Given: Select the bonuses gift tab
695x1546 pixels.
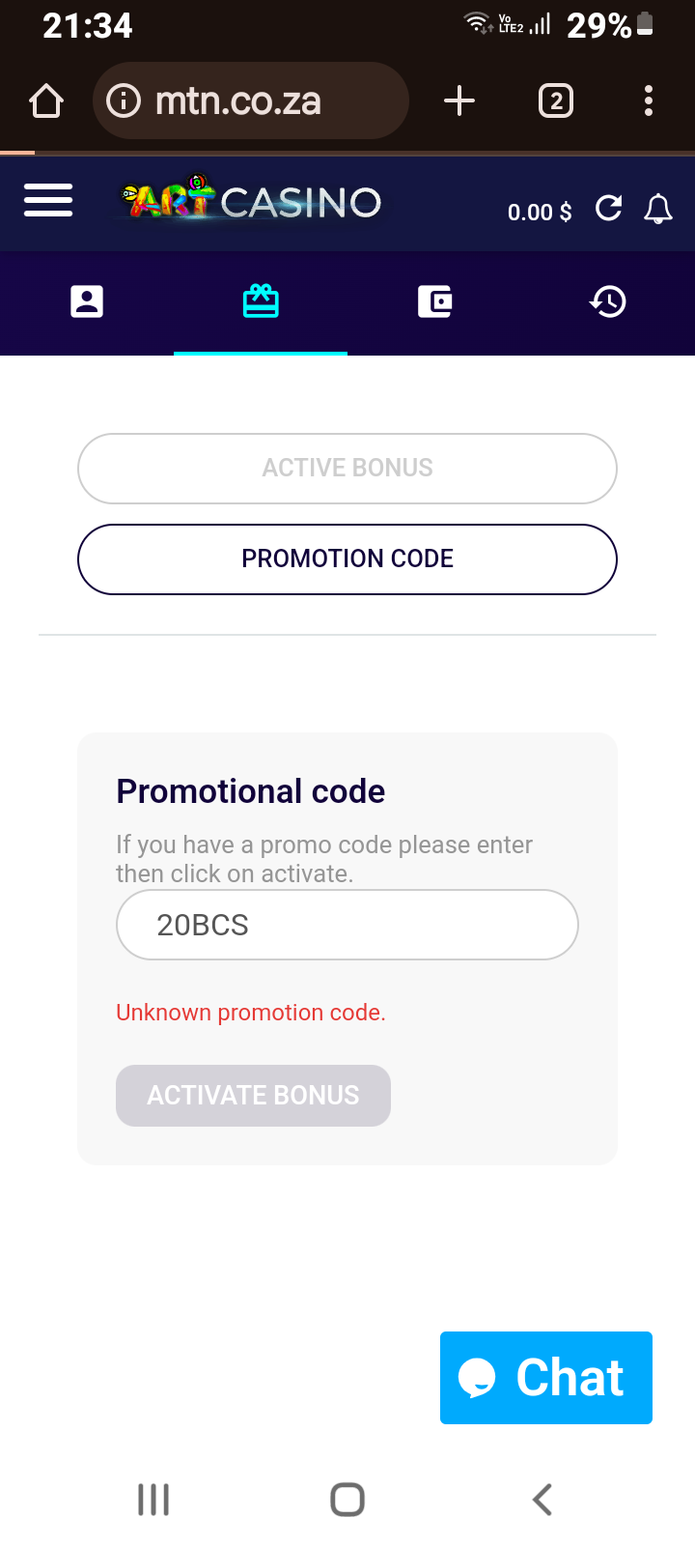Looking at the screenshot, I should pyautogui.click(x=261, y=301).
